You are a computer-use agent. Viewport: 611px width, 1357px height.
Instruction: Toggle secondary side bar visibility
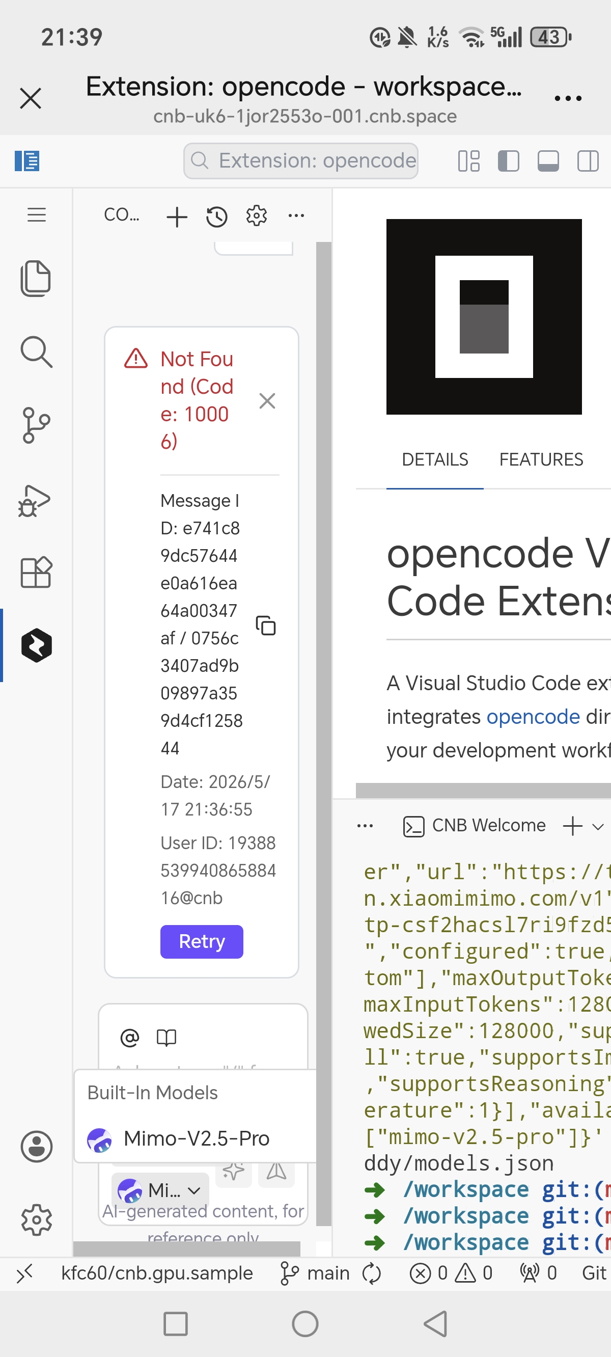coord(588,160)
